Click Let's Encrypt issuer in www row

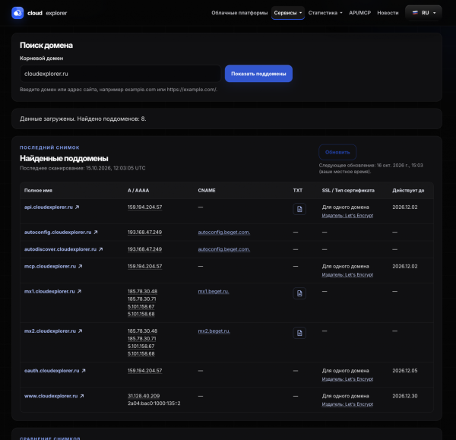[x=347, y=404]
